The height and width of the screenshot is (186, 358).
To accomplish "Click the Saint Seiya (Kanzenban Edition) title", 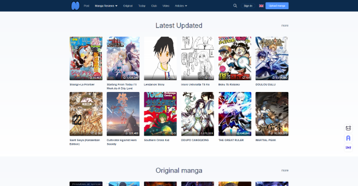I will (85, 142).
